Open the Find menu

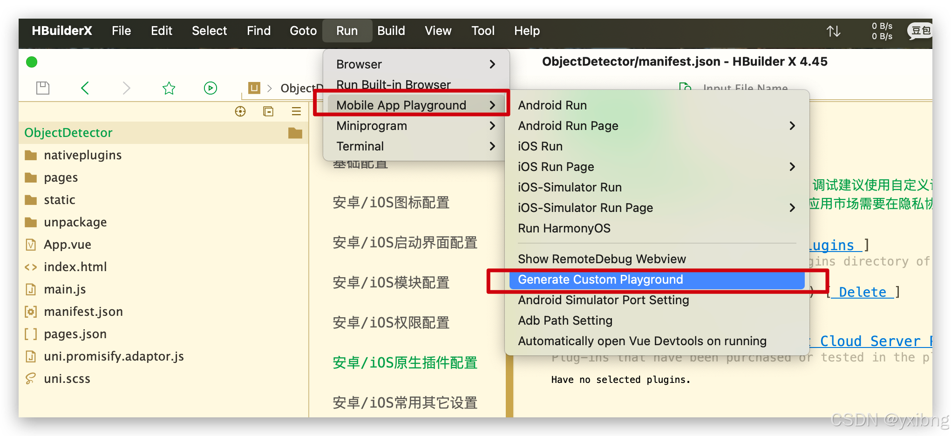pyautogui.click(x=259, y=31)
